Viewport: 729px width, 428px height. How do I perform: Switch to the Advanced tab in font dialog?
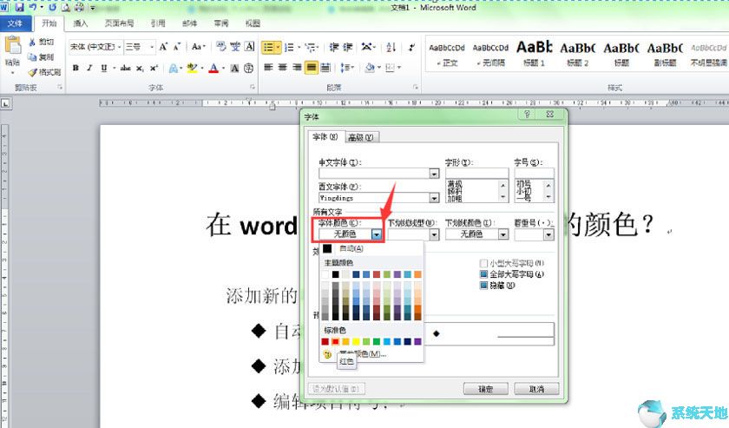tap(360, 137)
